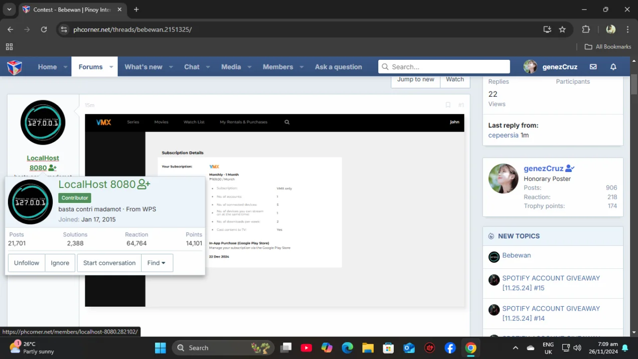Open the inbox envelope icon

tap(593, 67)
